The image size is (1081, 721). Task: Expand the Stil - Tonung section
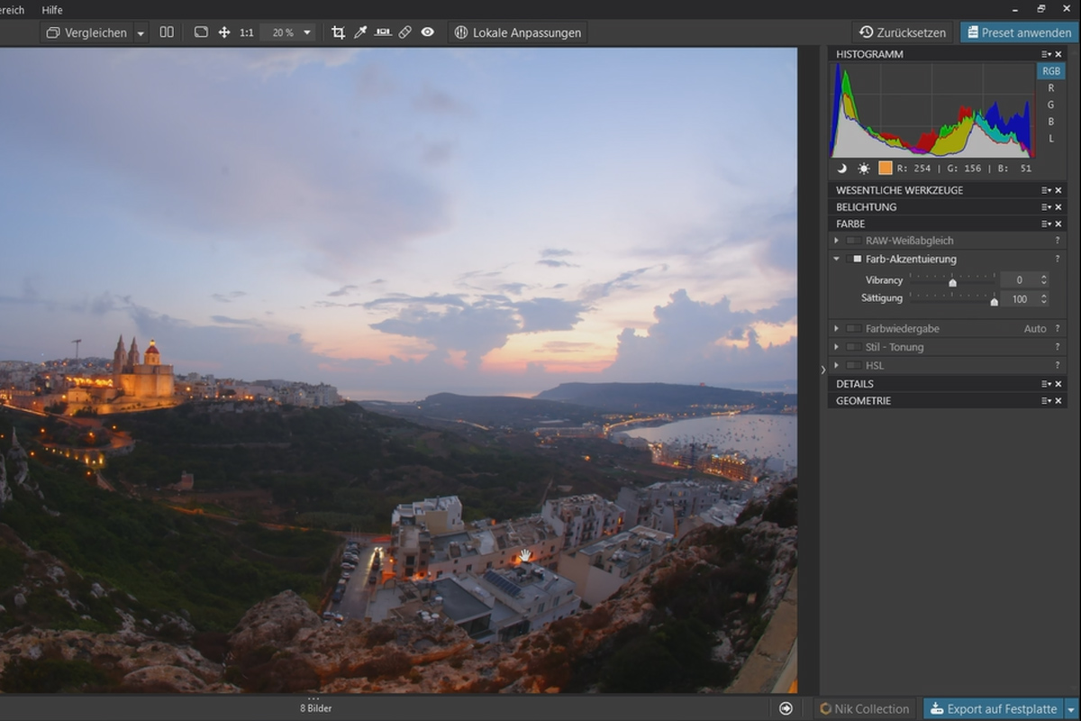(x=837, y=347)
